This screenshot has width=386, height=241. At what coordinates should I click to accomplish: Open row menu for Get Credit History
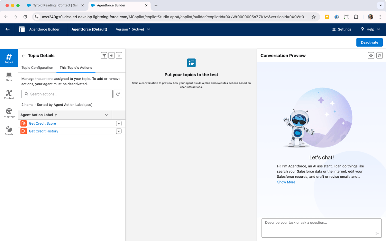[x=119, y=131]
